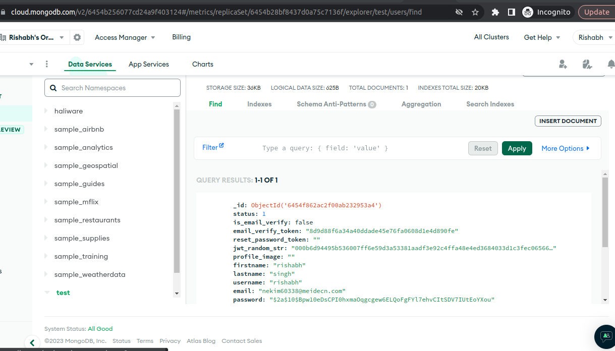Click the email value nekim60338@meidecn.com

click(x=302, y=291)
